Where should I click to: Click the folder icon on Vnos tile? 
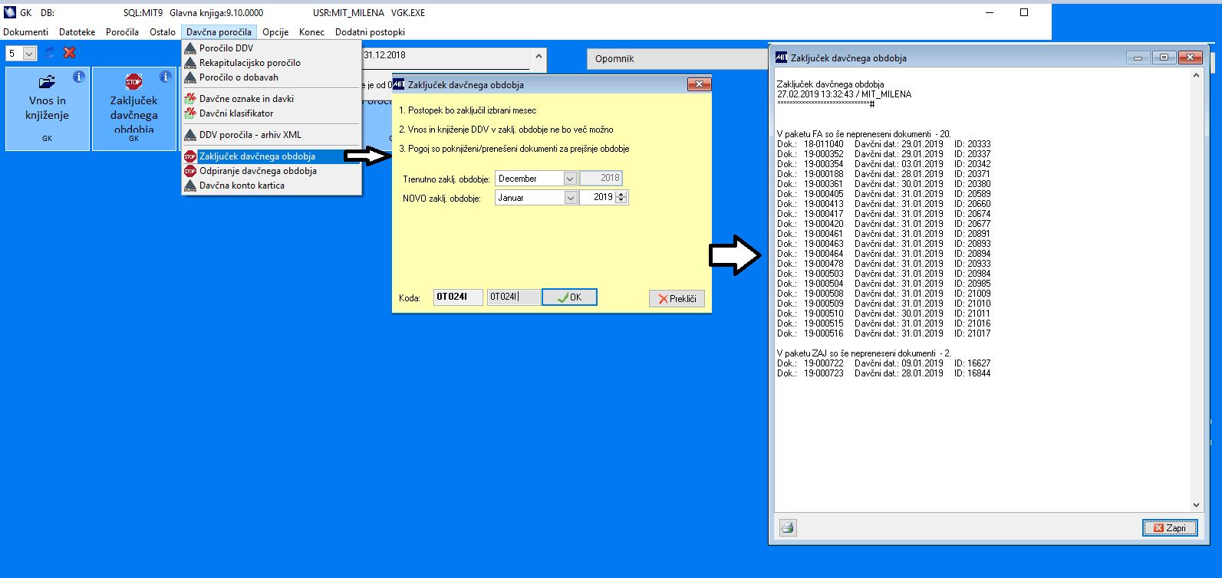pos(48,81)
